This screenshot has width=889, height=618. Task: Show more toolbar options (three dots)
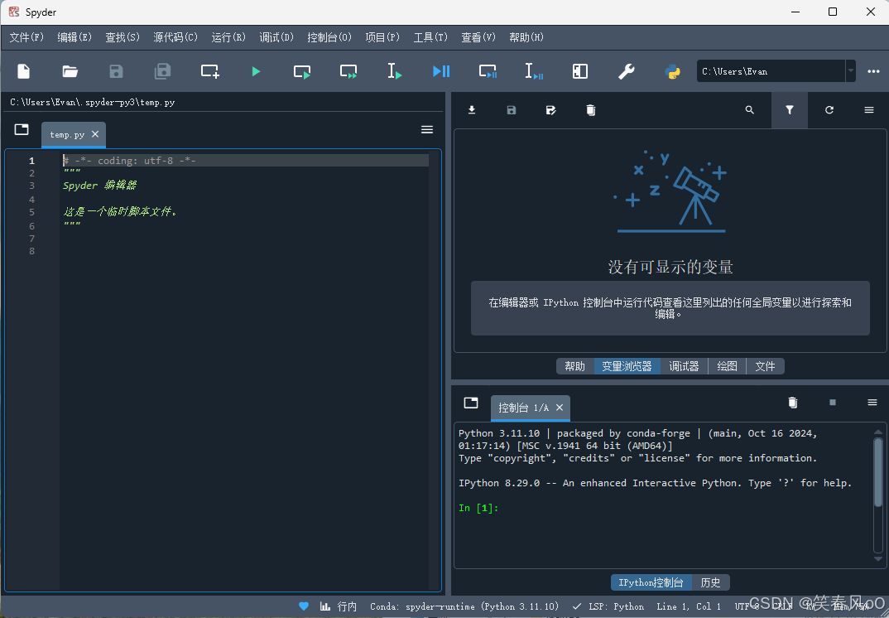point(873,71)
